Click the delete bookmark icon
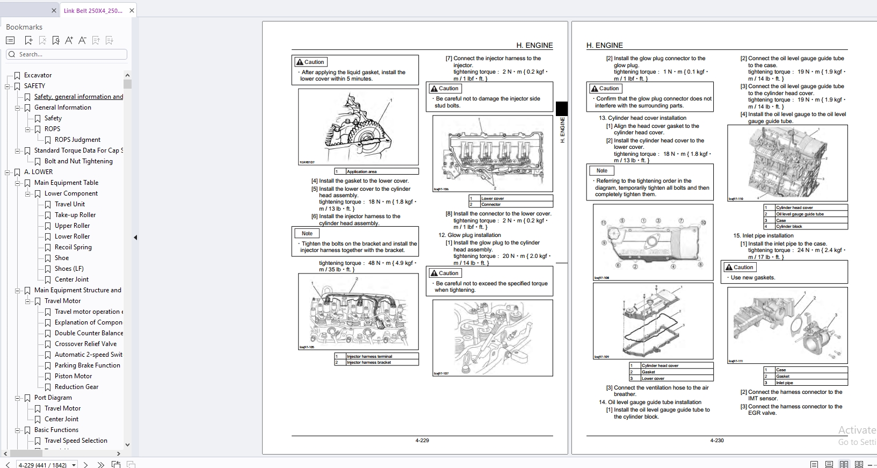Screen dimensions: 877x468 [42, 40]
